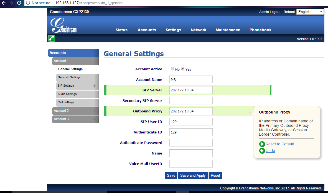This screenshot has height=193, width=328.
Task: Open the Network menu
Action: [x=198, y=30]
